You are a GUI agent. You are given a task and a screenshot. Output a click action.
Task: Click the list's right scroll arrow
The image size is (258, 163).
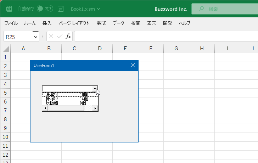(95, 108)
